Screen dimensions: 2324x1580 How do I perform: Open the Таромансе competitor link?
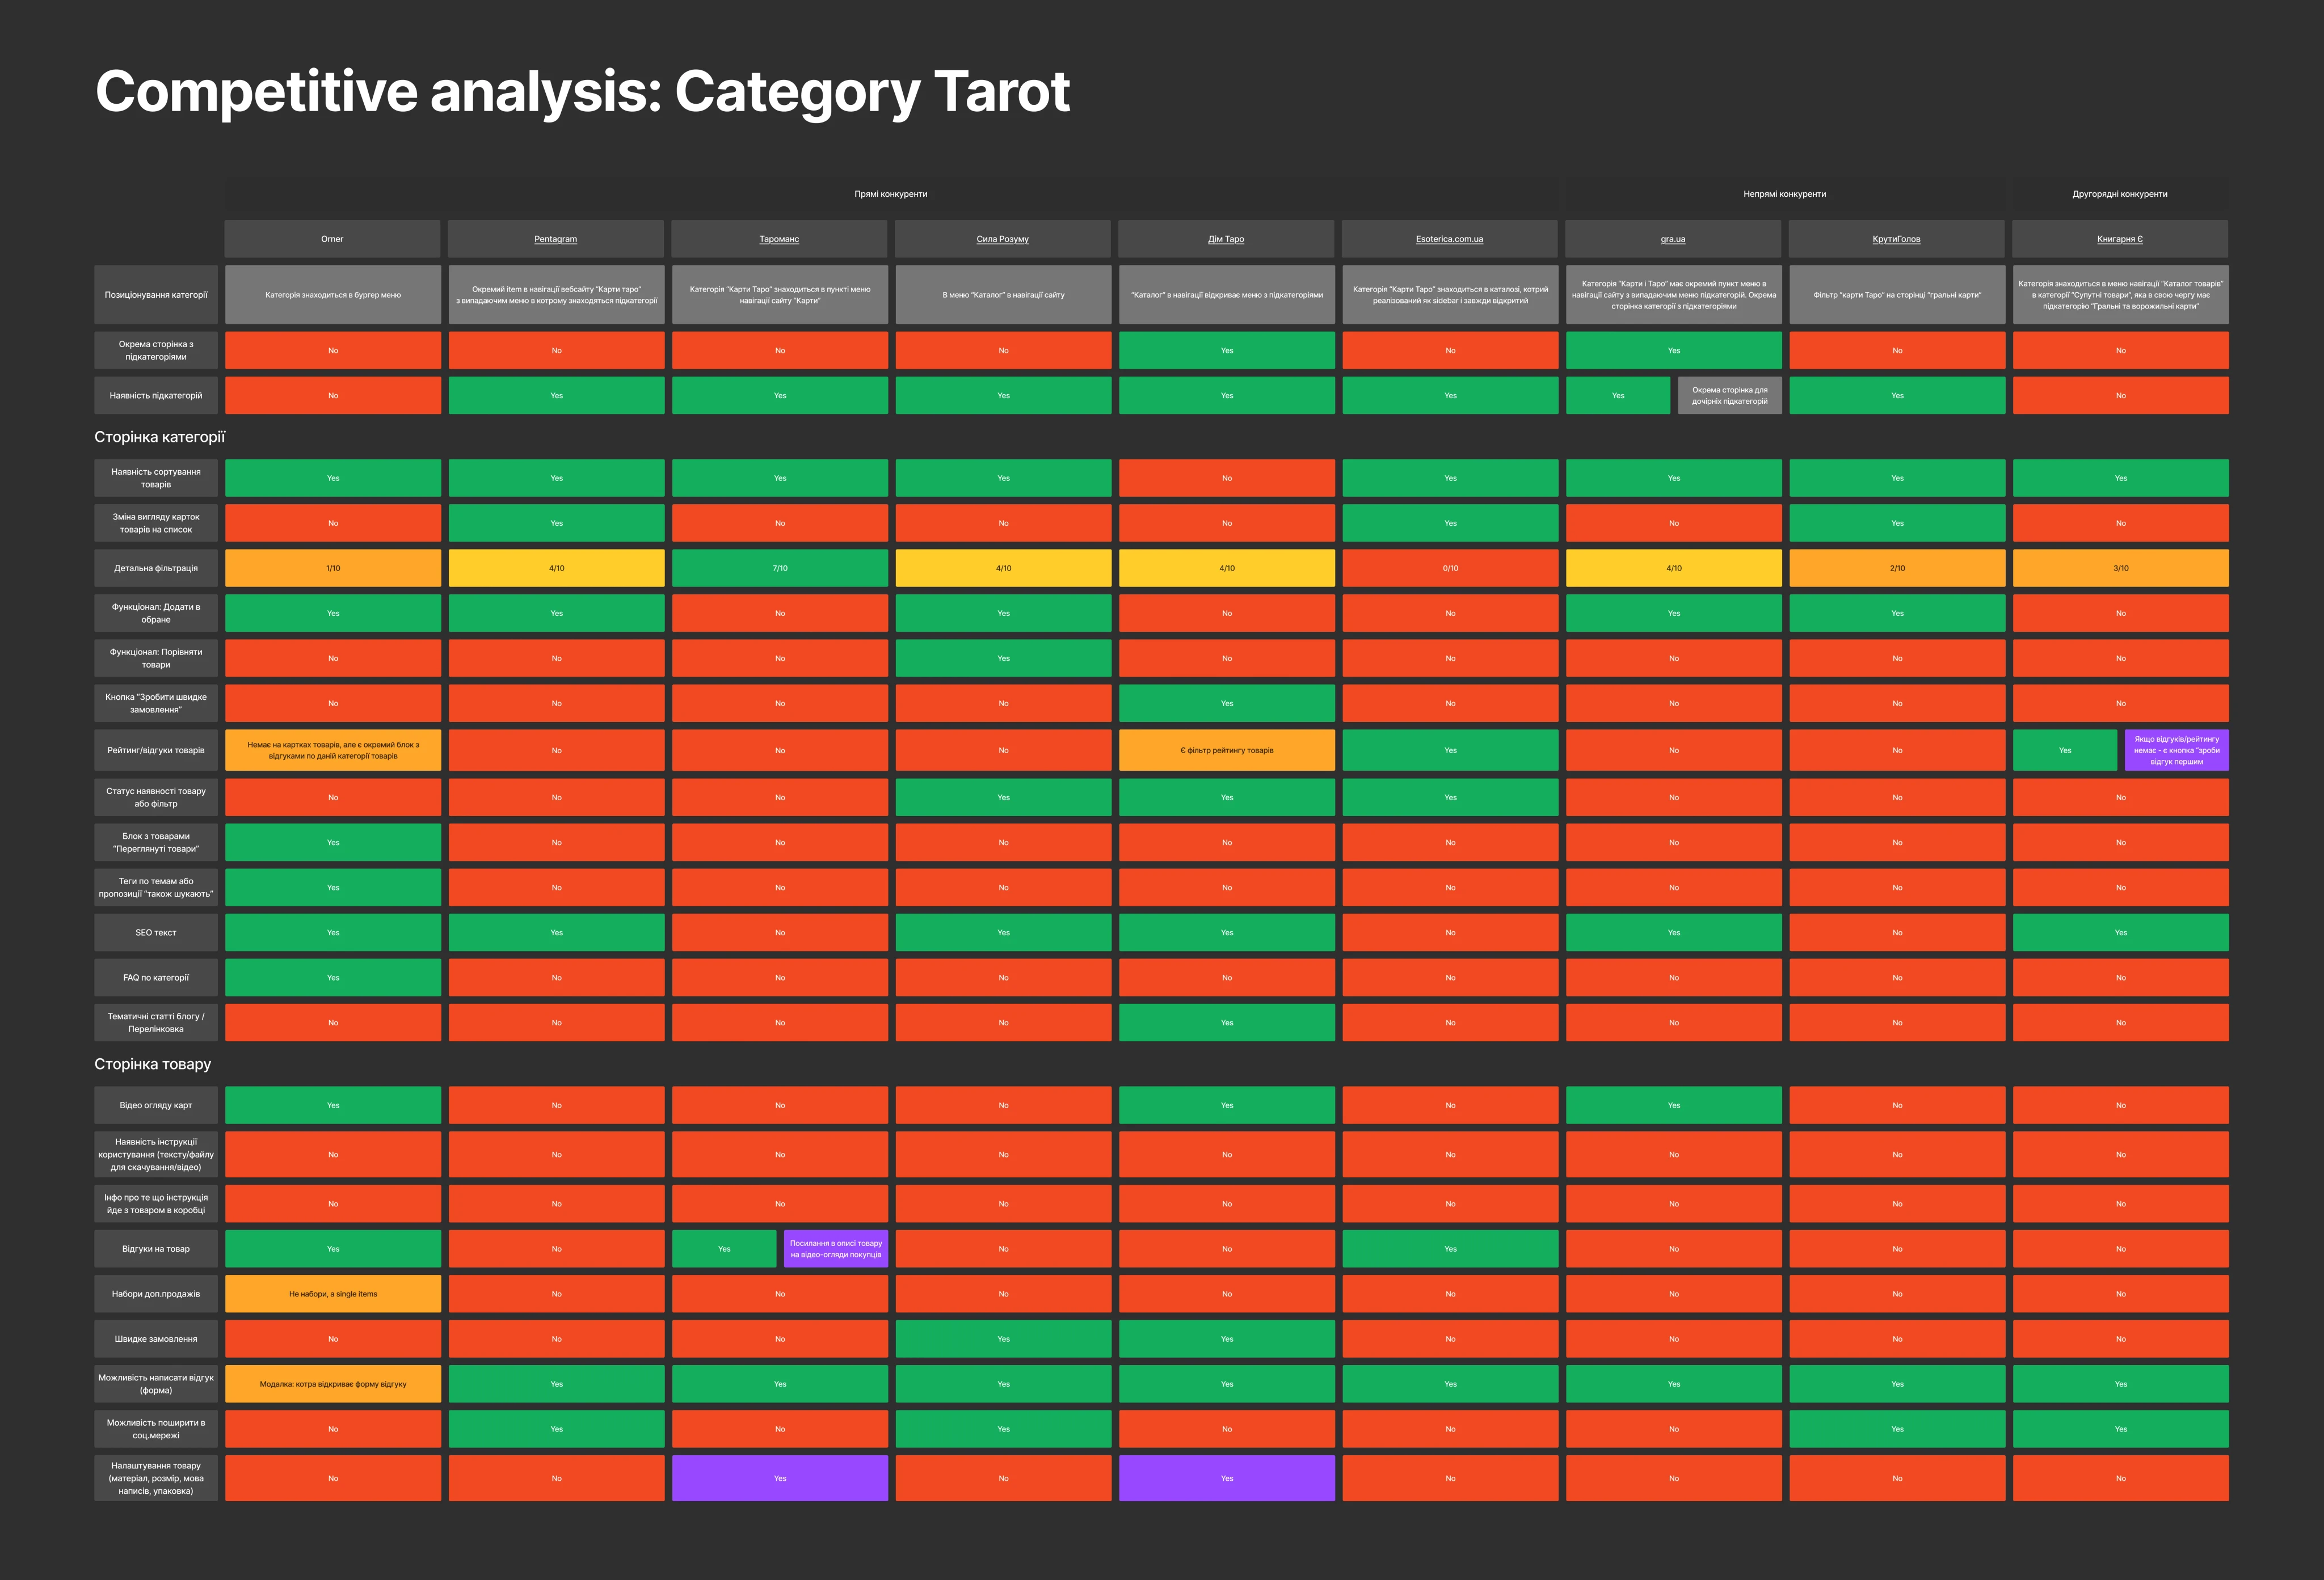pos(779,239)
